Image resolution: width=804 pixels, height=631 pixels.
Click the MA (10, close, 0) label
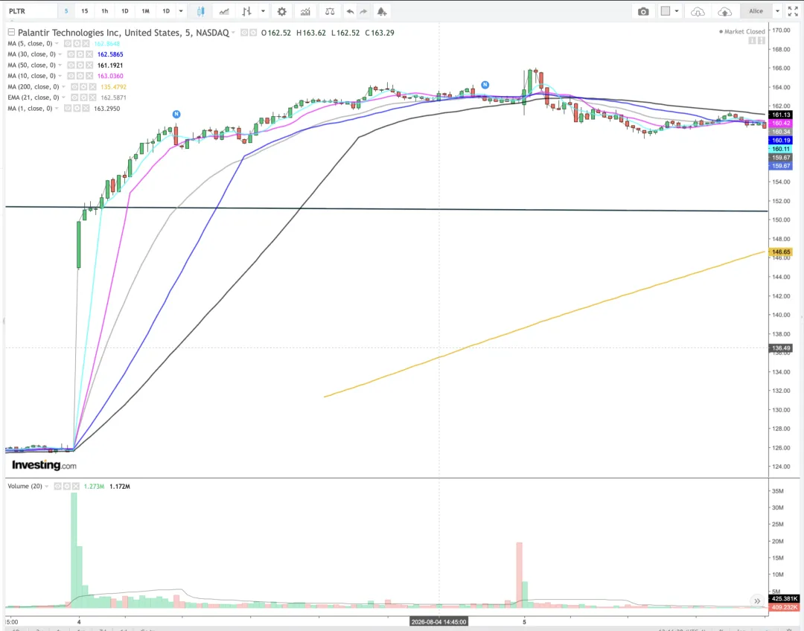(x=31, y=76)
